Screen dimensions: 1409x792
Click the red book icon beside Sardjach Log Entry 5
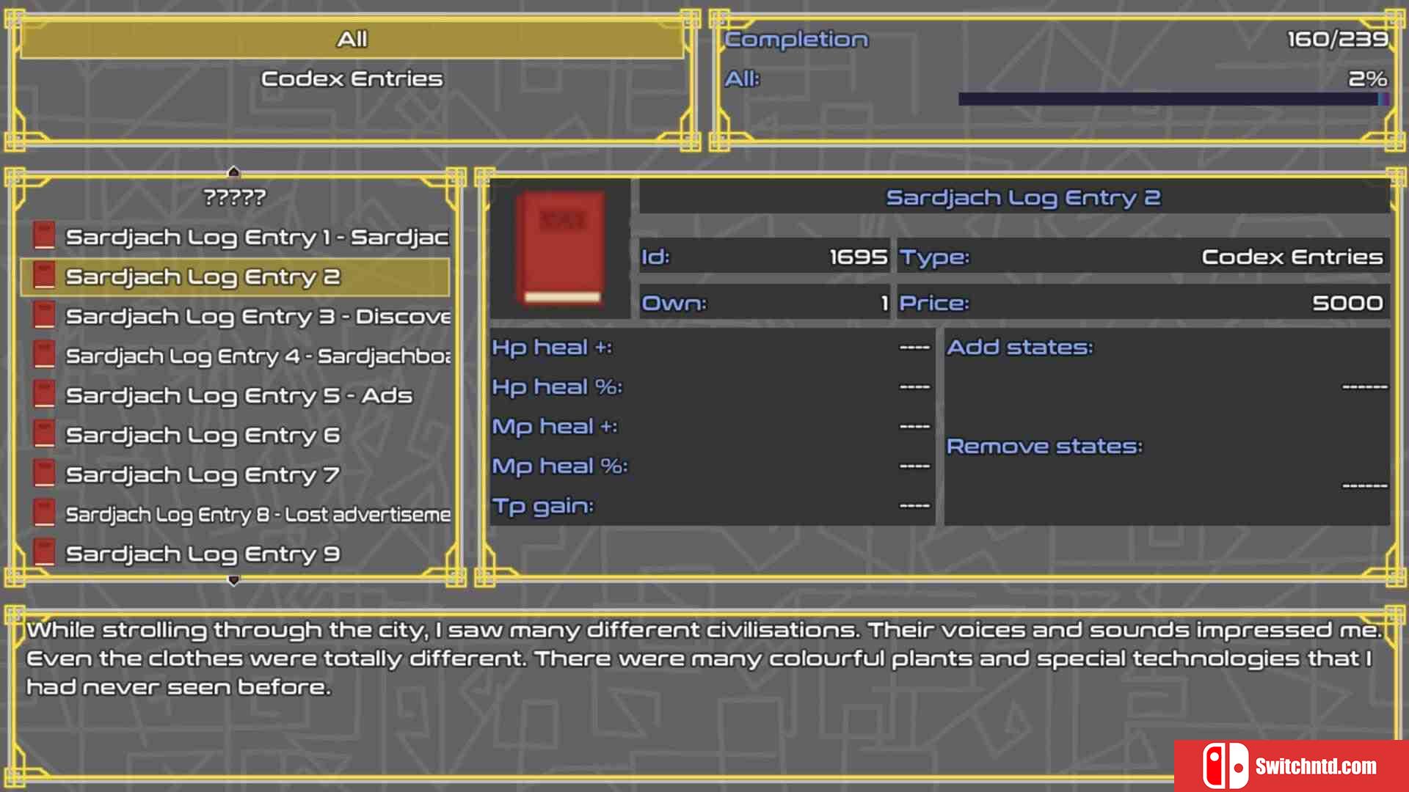click(45, 395)
